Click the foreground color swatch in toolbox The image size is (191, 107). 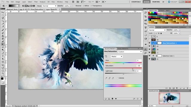click(2, 78)
